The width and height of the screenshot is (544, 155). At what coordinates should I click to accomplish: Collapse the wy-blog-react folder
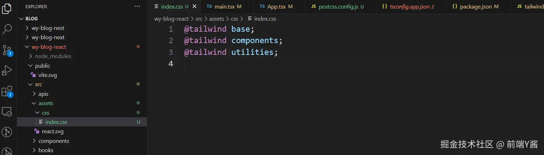point(49,47)
